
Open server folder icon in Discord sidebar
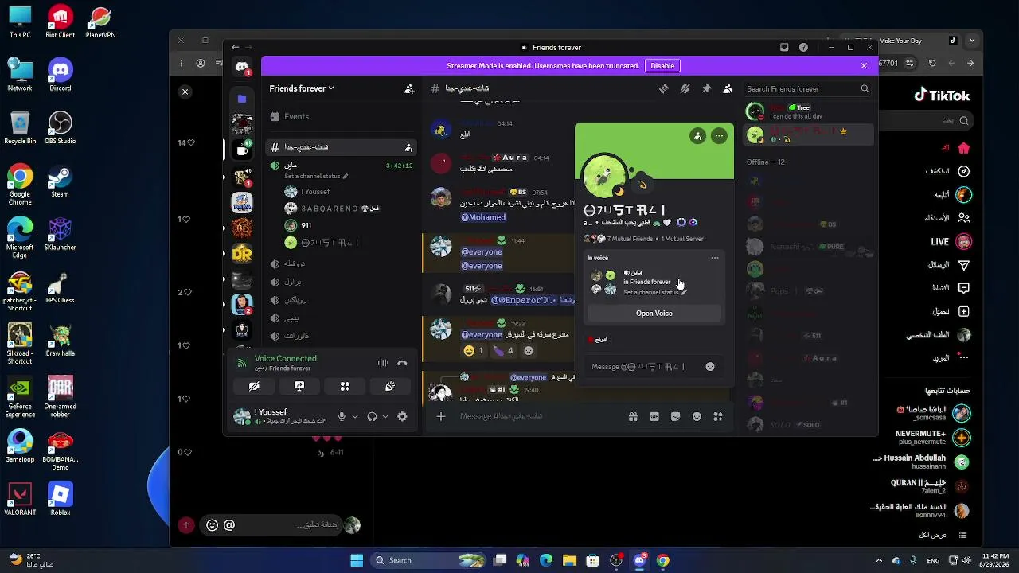[242, 99]
